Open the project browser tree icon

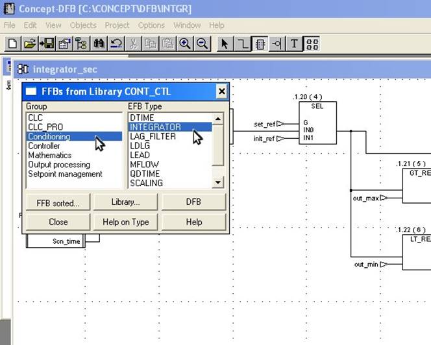pyautogui.click(x=81, y=43)
